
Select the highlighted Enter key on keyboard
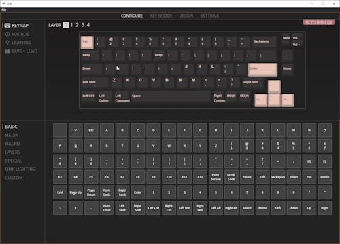[262, 70]
